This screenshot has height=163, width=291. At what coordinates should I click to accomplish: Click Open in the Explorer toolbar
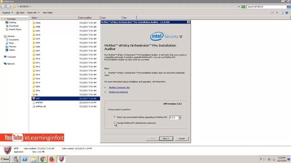click(x=20, y=13)
